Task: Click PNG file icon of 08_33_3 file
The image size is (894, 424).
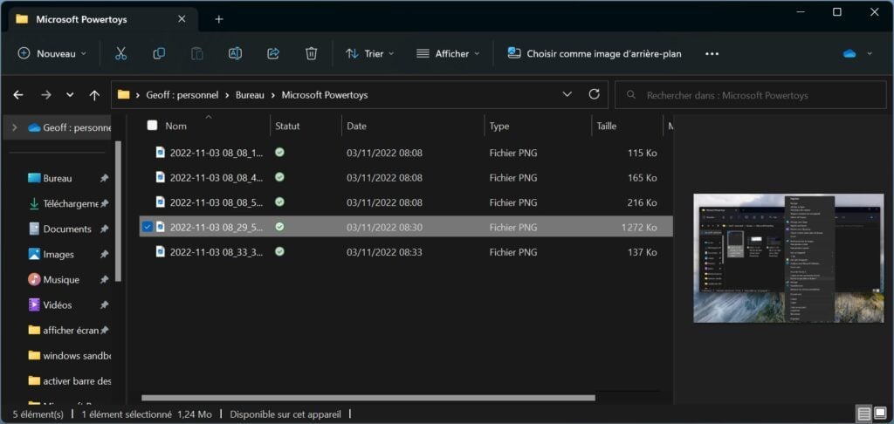Action: 161,251
